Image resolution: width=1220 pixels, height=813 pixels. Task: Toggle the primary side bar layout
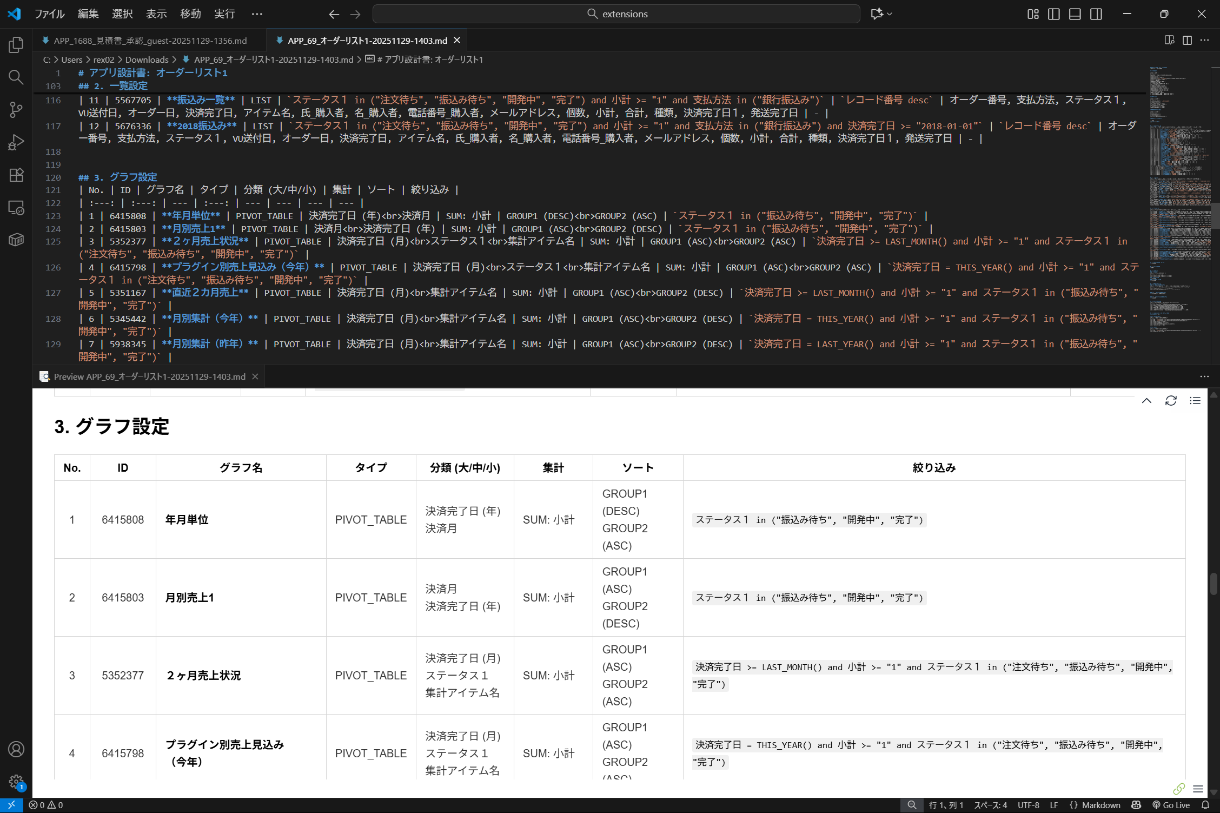pyautogui.click(x=1053, y=14)
